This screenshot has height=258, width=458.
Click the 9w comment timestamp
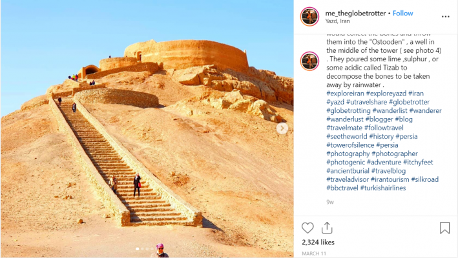click(330, 202)
